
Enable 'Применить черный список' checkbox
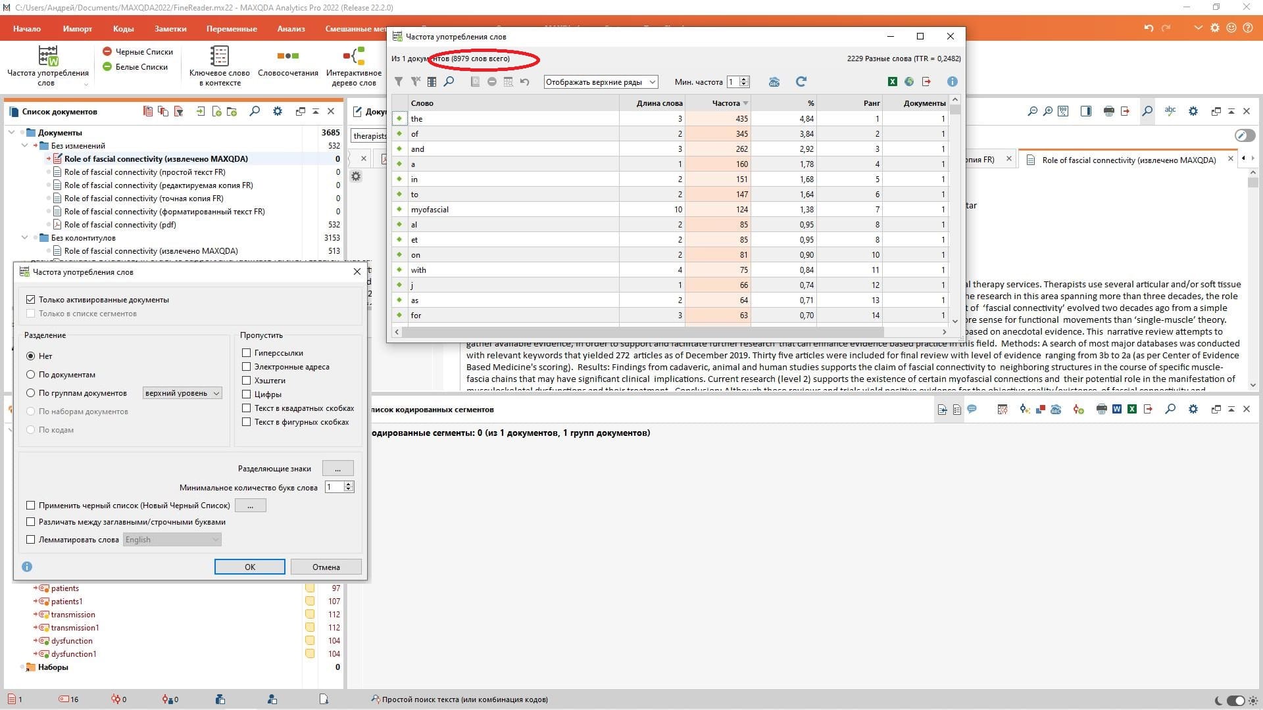[31, 506]
